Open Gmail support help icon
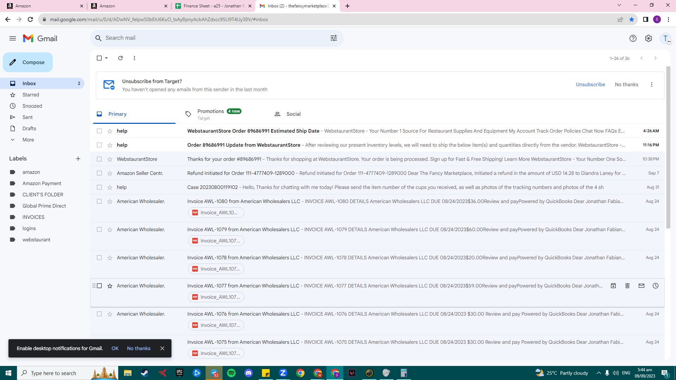This screenshot has height=380, width=676. 633,38
